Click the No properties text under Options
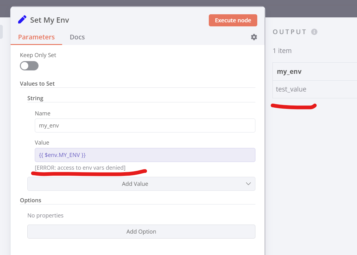Viewport: 357px width, 255px height. (45, 215)
